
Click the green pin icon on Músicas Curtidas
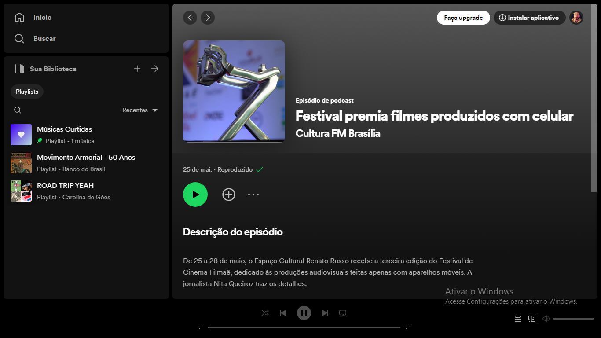pos(40,141)
